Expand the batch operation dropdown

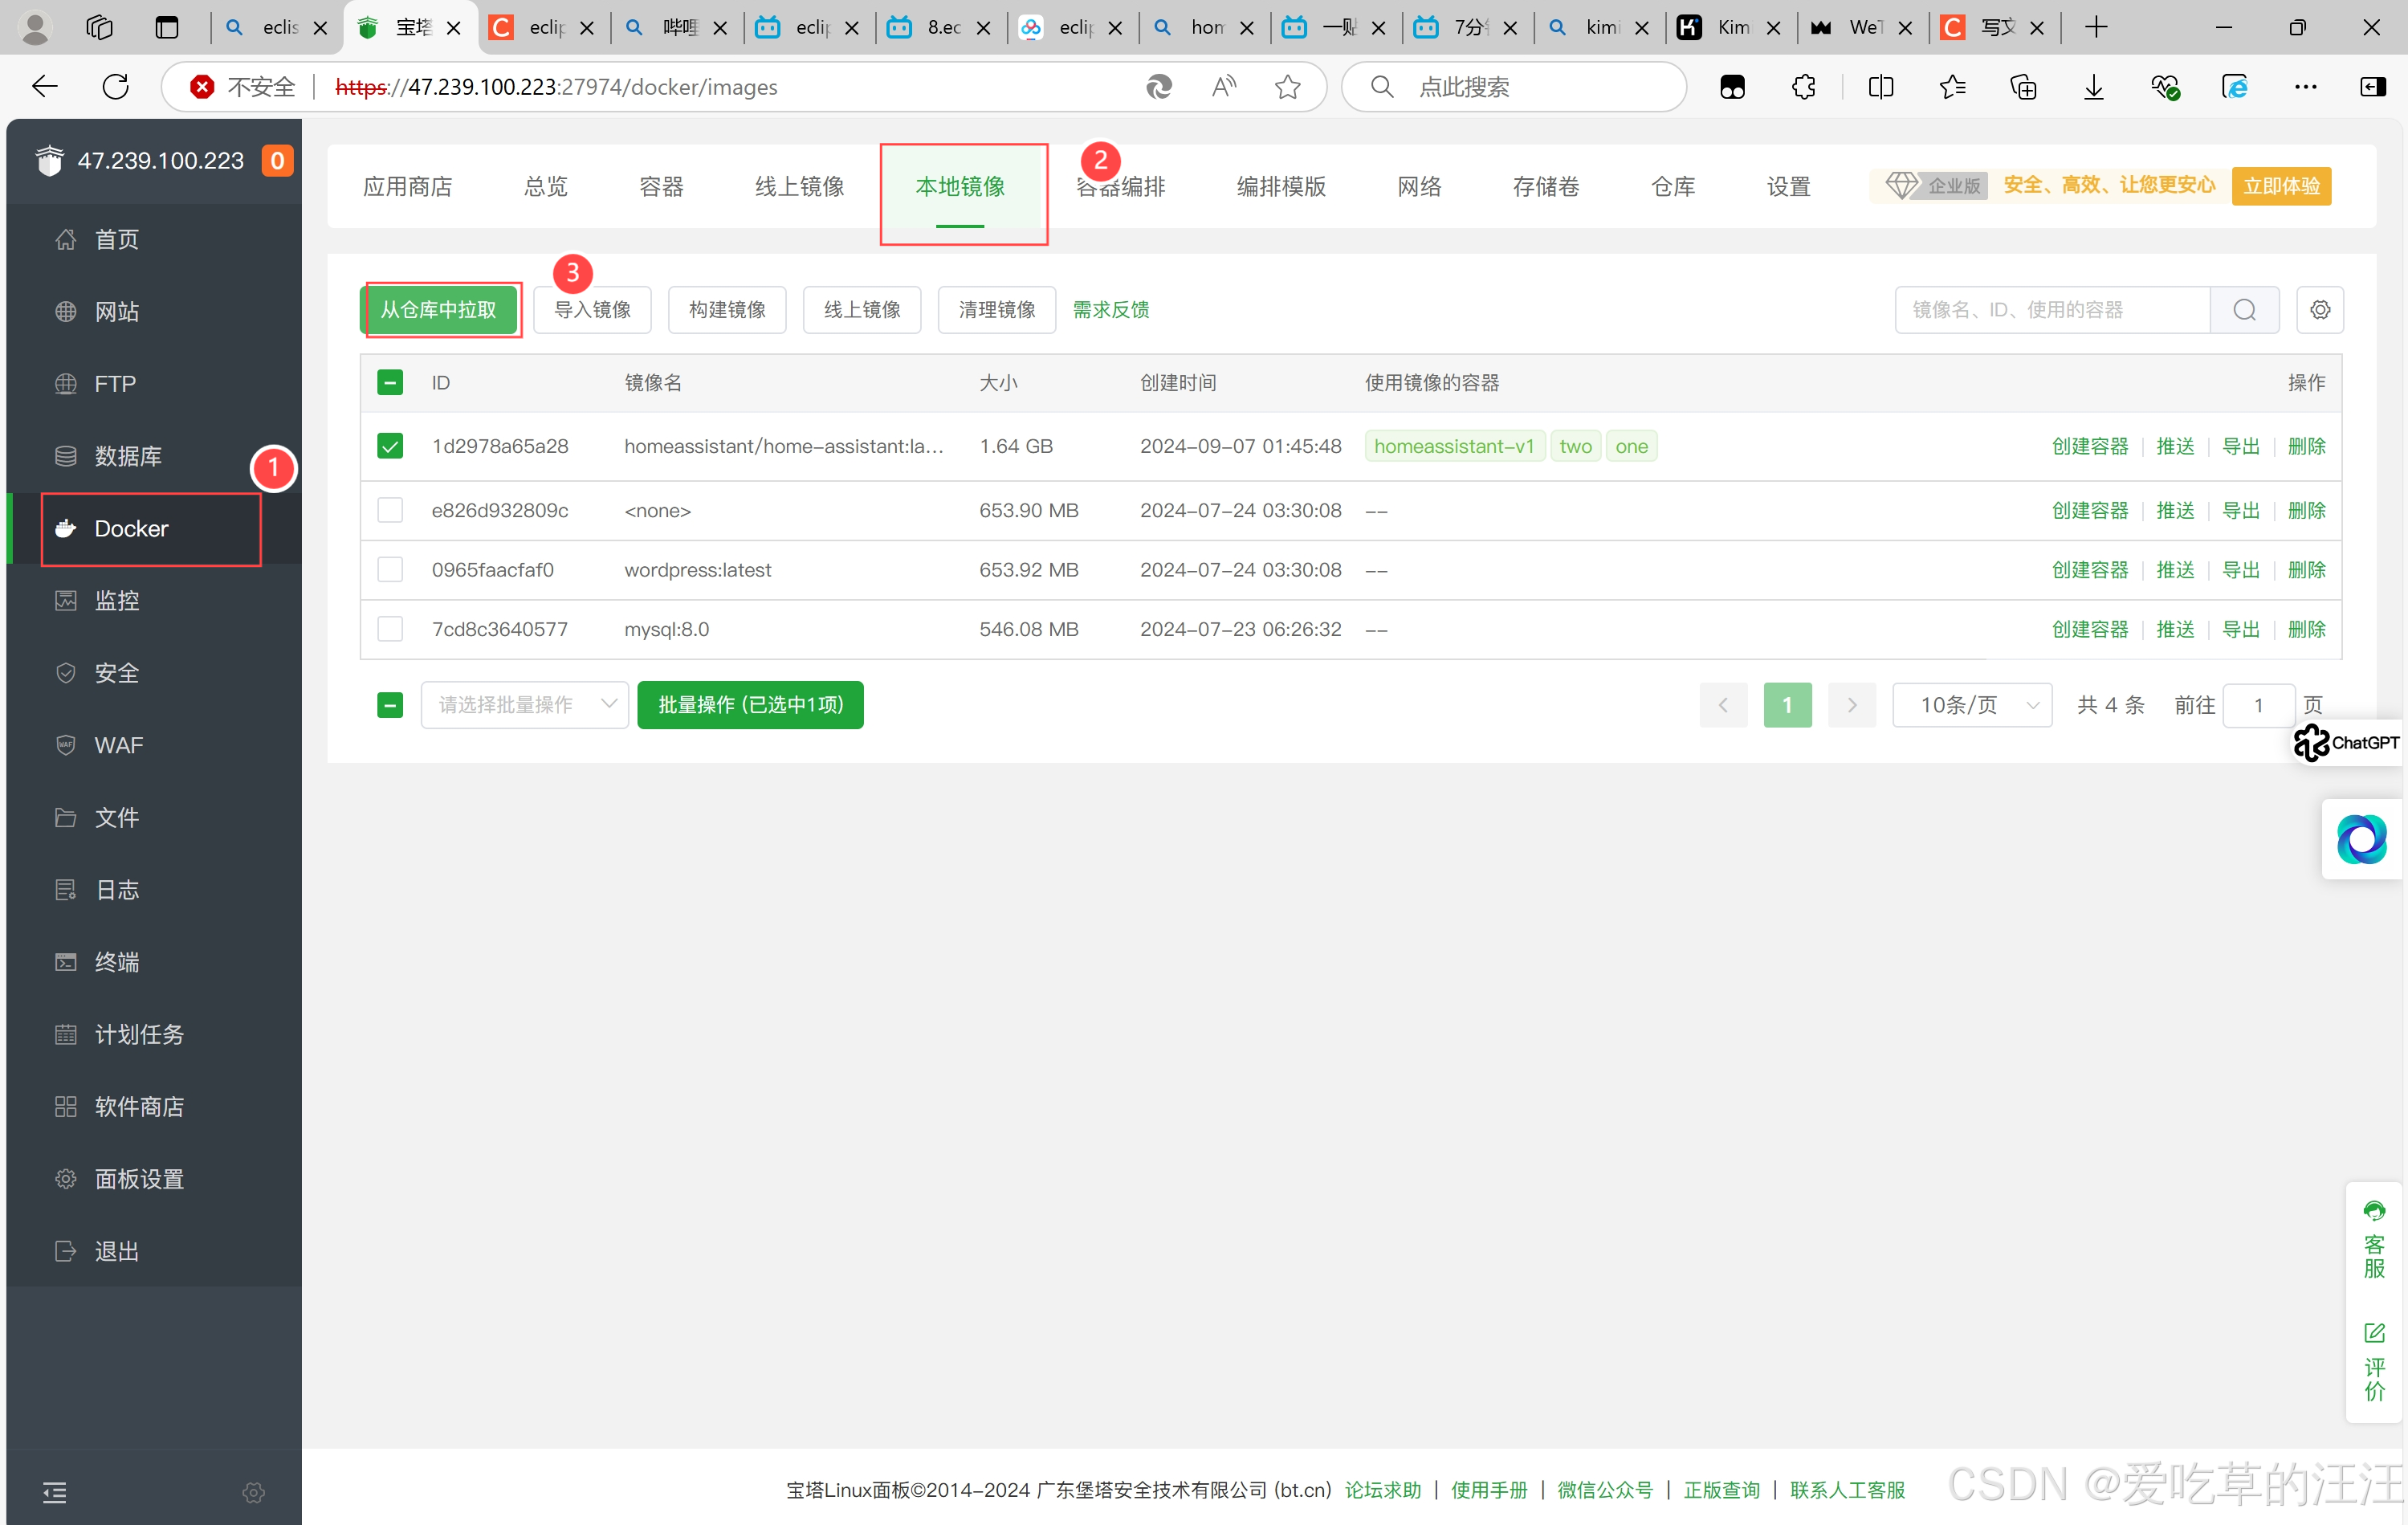click(524, 705)
